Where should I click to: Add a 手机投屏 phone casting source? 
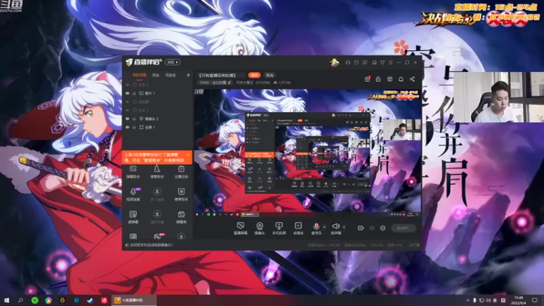[279, 228]
